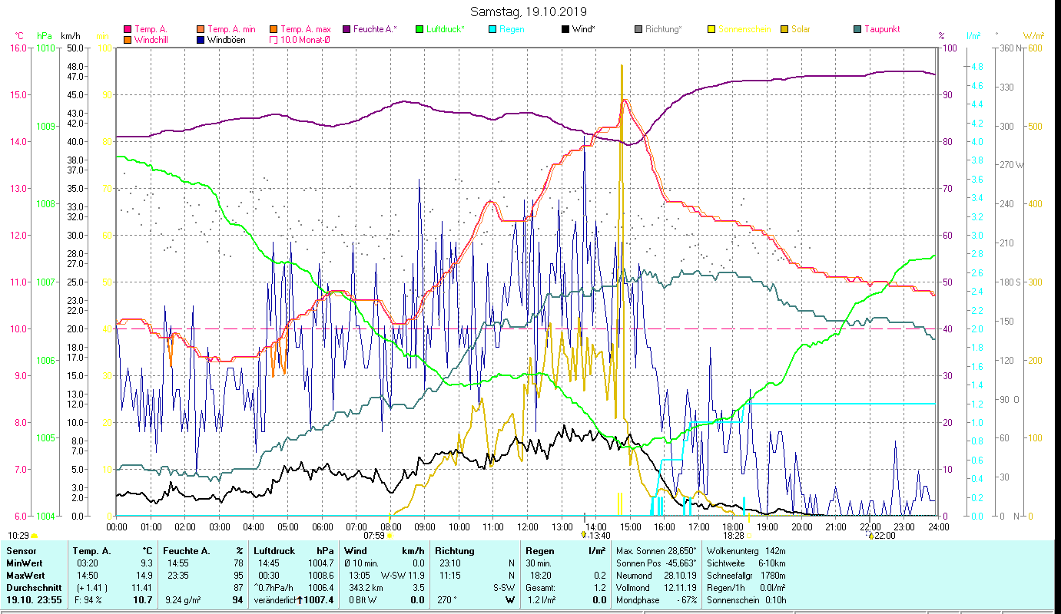The height and width of the screenshot is (614, 1061).
Task: Click the Windchill legend color box
Action: point(127,40)
